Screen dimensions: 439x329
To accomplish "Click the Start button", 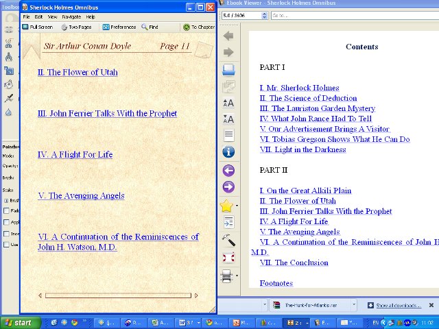I will point(19,323).
